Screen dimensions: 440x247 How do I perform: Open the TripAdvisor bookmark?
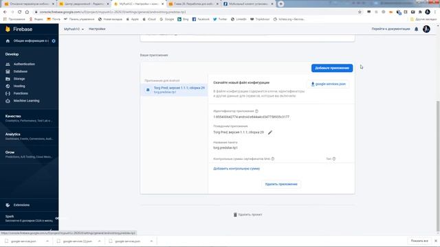tap(260, 19)
